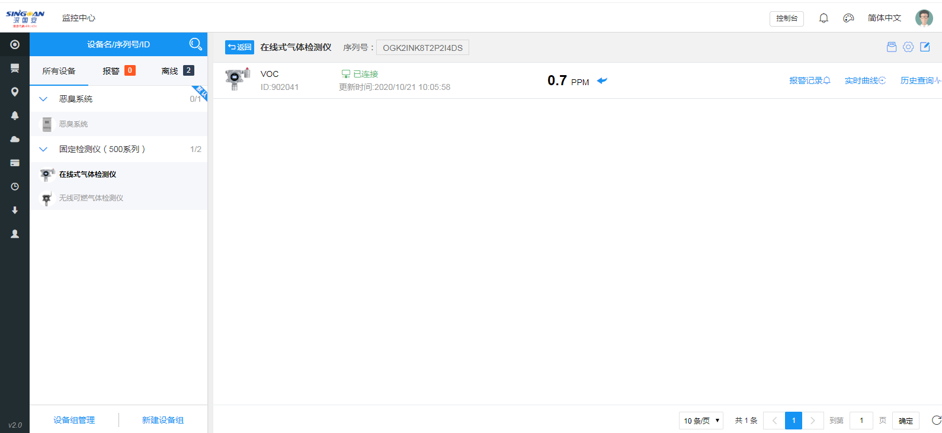This screenshot has width=942, height=433.
Task: Open the map location pin in sidebar
Action: [x=15, y=92]
